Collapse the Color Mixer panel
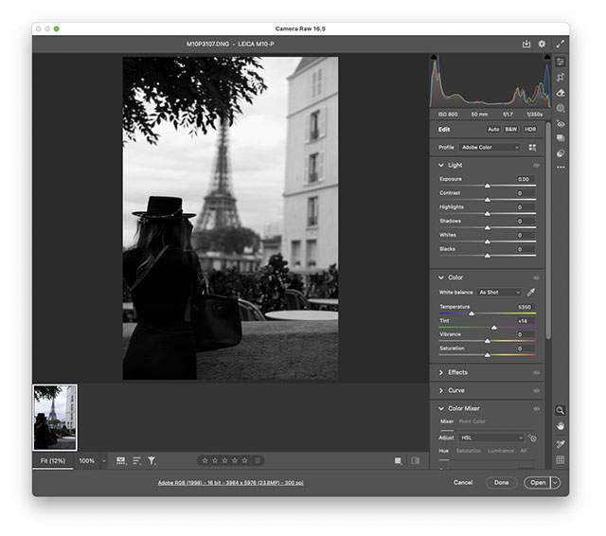606x536 pixels. pyautogui.click(x=441, y=408)
